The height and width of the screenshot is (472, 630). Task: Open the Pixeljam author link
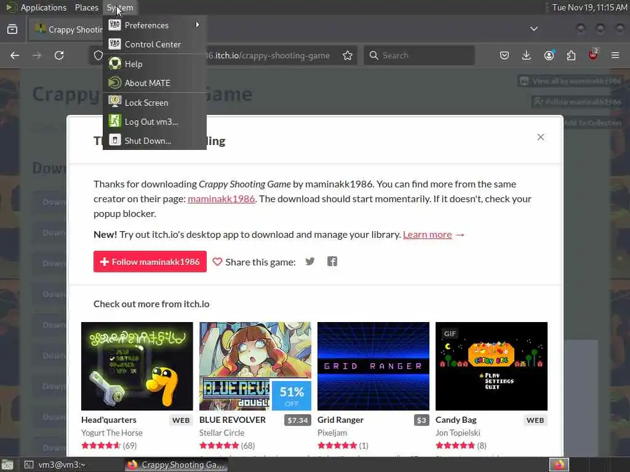click(x=332, y=433)
